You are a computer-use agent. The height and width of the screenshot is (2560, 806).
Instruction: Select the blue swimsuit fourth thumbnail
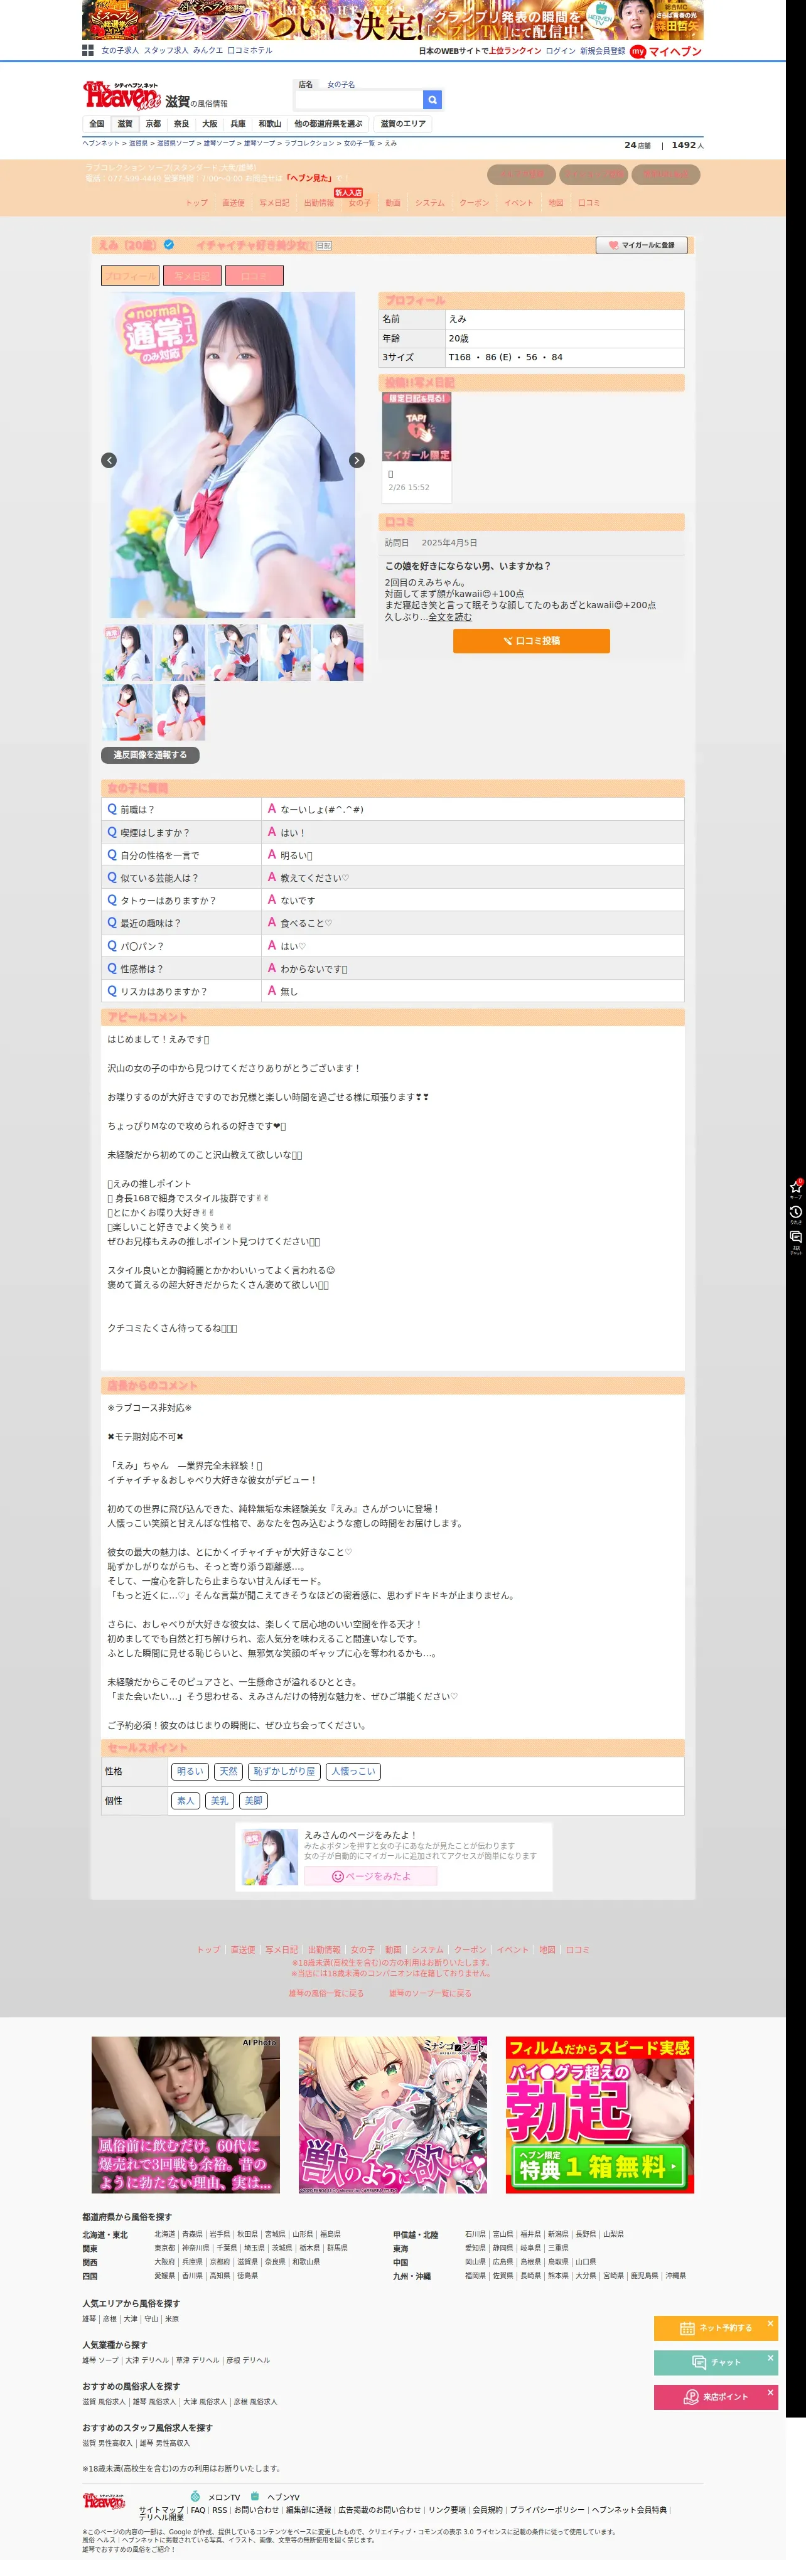click(285, 652)
